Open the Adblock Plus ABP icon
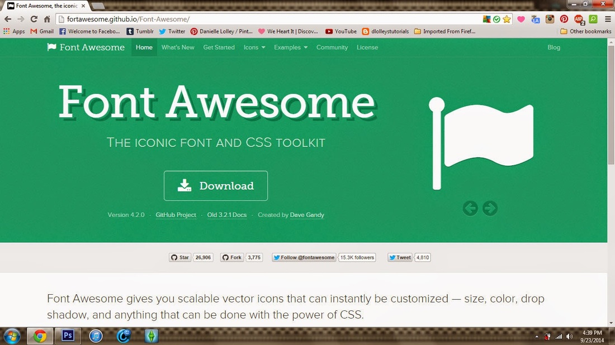Image resolution: width=615 pixels, height=345 pixels. pyautogui.click(x=579, y=20)
